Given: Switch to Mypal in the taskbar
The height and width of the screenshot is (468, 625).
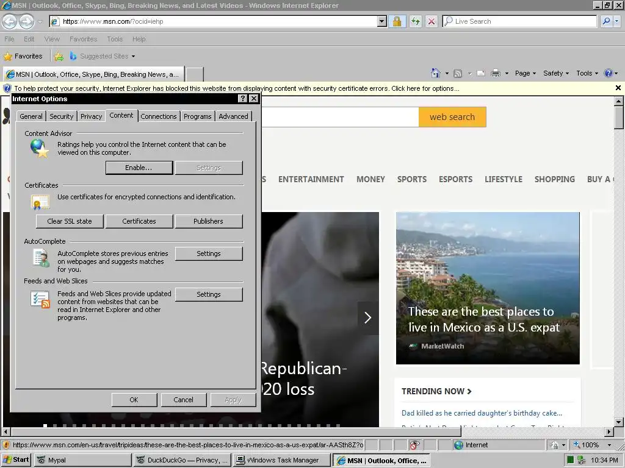Looking at the screenshot, I should point(82,460).
